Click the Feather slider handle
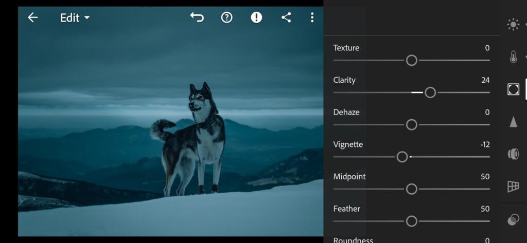This screenshot has width=527, height=243. [411, 221]
